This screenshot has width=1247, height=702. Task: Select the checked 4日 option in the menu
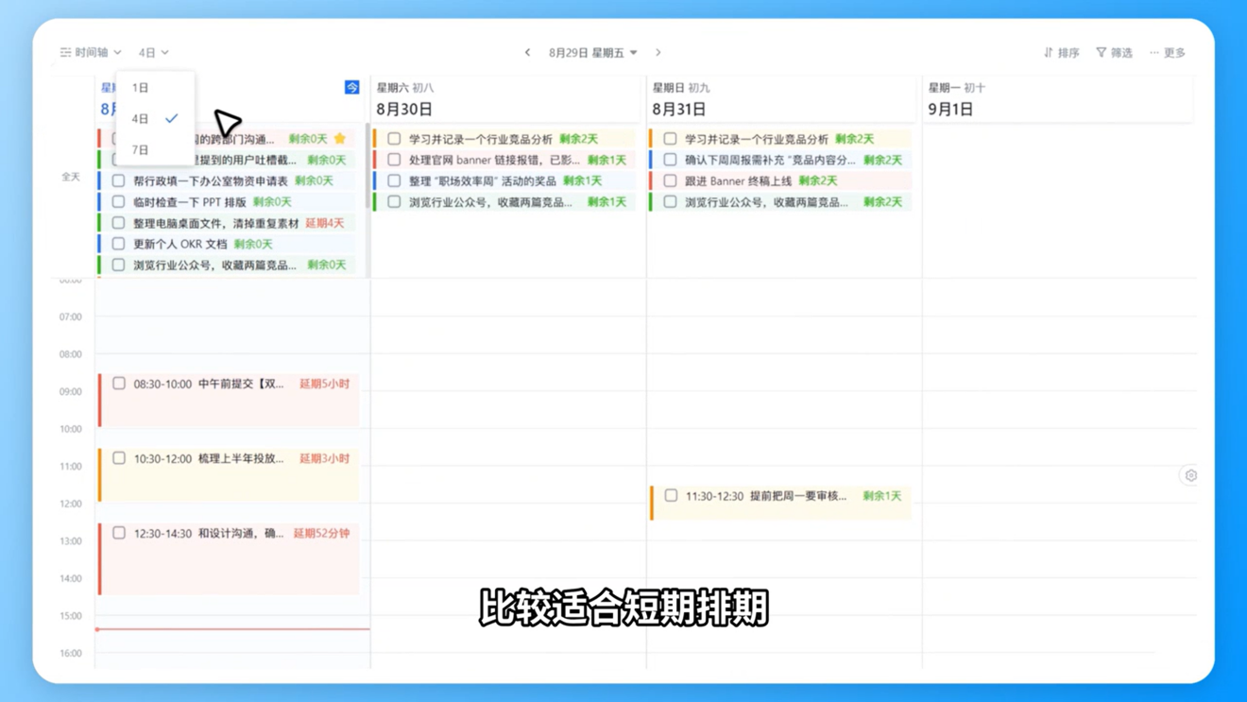coord(156,119)
